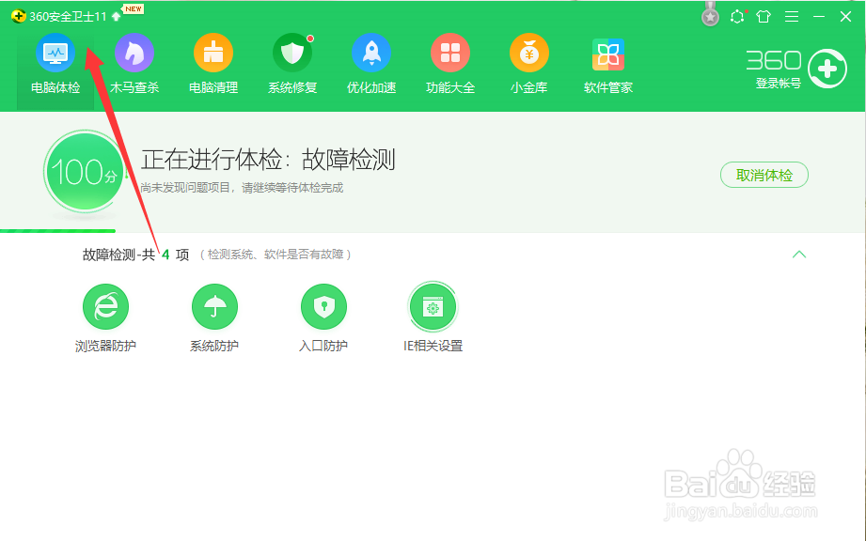
Task: Collapse the 故障检测 section chevron
Action: coord(798,255)
